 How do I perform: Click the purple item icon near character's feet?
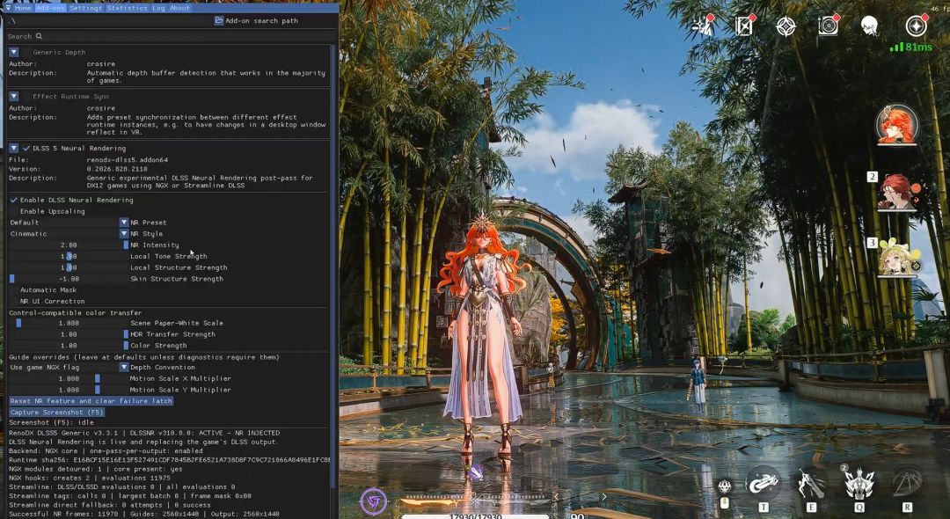pos(476,473)
